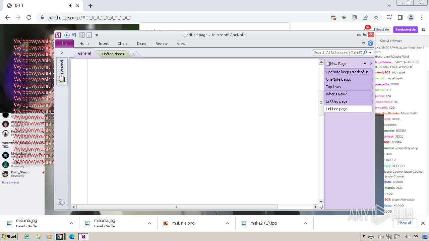Viewport: 429px width, 241px height.
Task: Click Zarejestruj się button
Action: 405,29
